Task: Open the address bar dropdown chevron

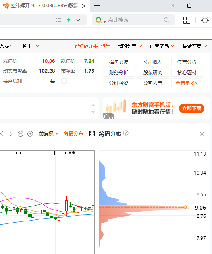Action: (x=78, y=20)
